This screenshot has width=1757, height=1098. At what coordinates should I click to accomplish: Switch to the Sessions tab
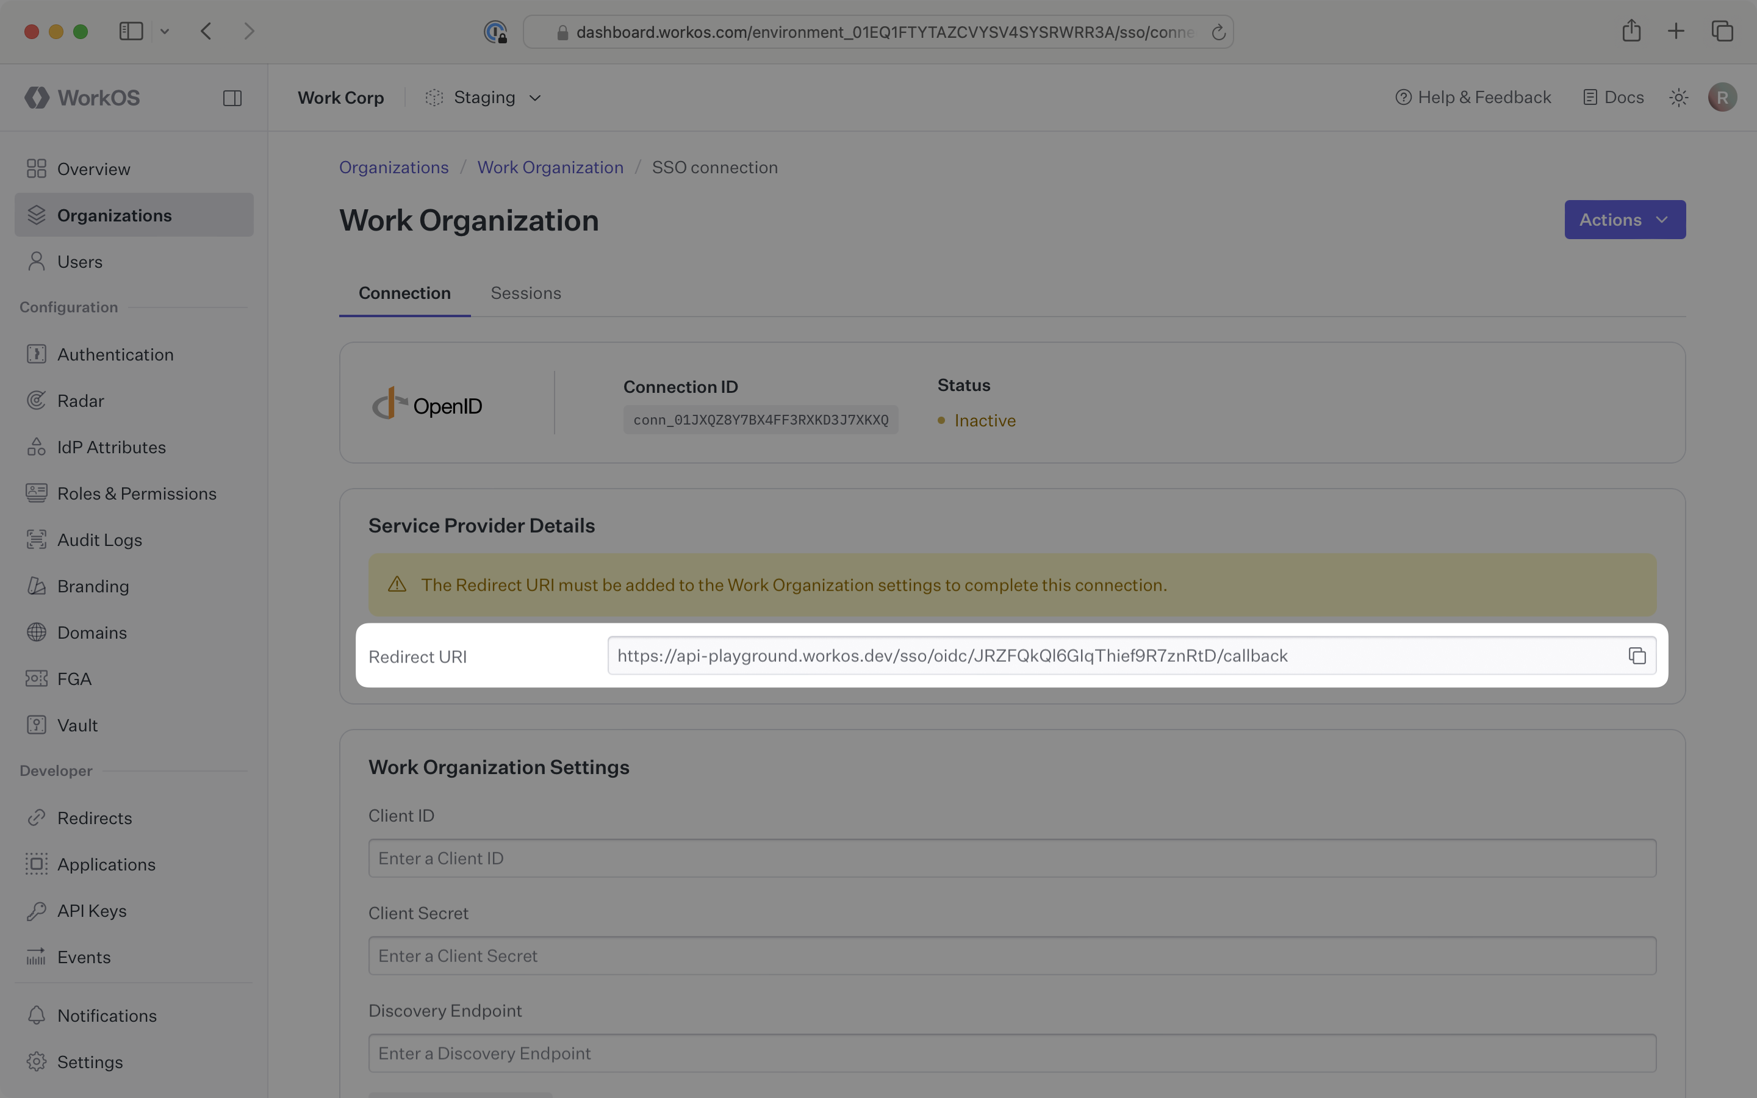[526, 293]
